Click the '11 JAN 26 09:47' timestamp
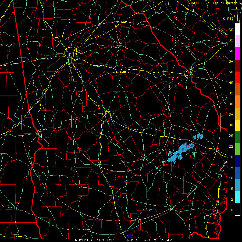Screen dimensions: 242x242 click(154, 240)
